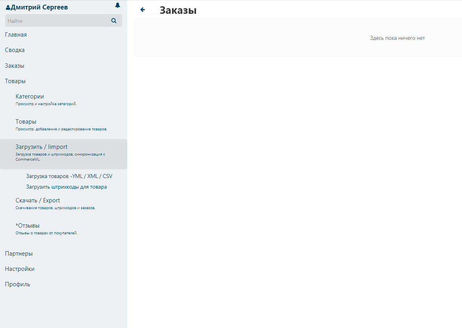This screenshot has width=462, height=328.
Task: Click the Заказы page heading
Action: pyautogui.click(x=178, y=10)
